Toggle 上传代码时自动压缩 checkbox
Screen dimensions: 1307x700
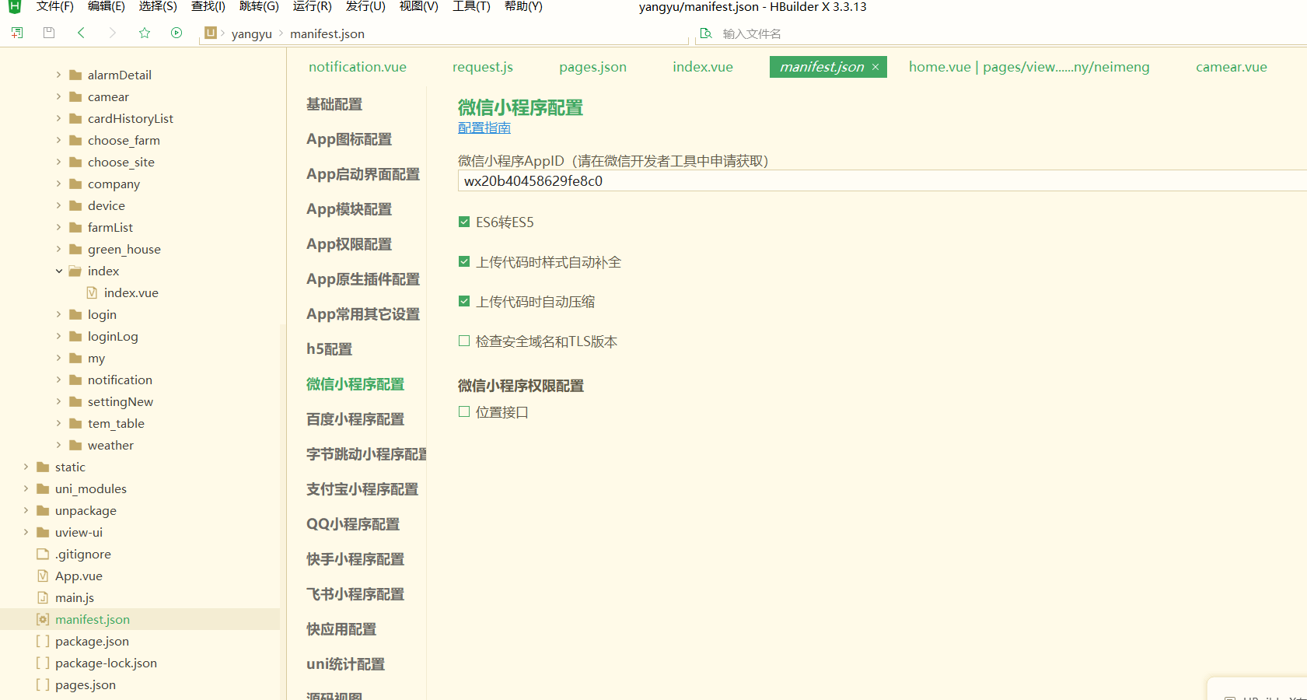(x=464, y=301)
